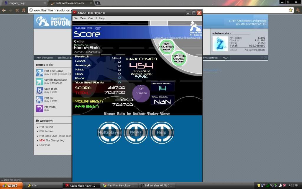Open the AIM taskbar item
This screenshot has height=189, width=302.
tap(34, 186)
